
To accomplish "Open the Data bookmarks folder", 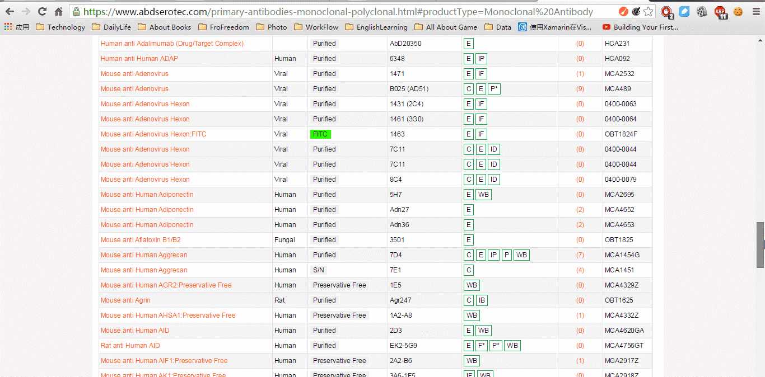I will (497, 27).
